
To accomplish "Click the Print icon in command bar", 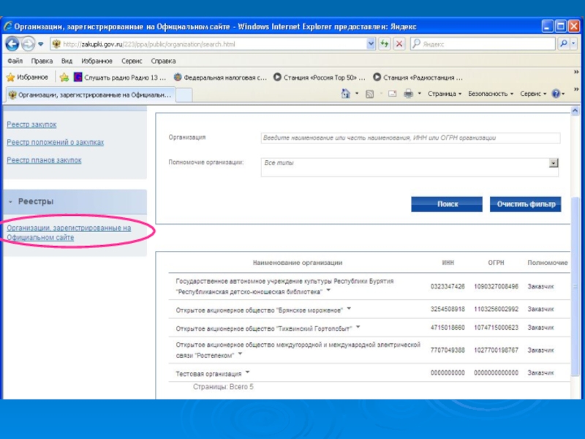I will 408,94.
